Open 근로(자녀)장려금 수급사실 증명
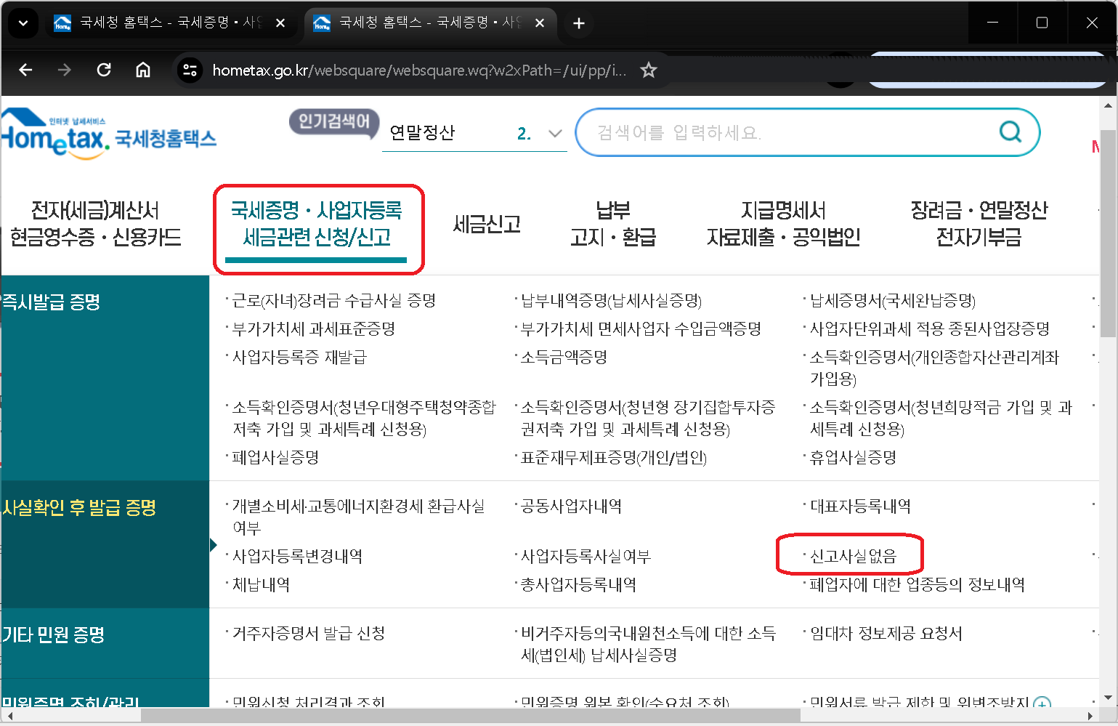 [333, 301]
